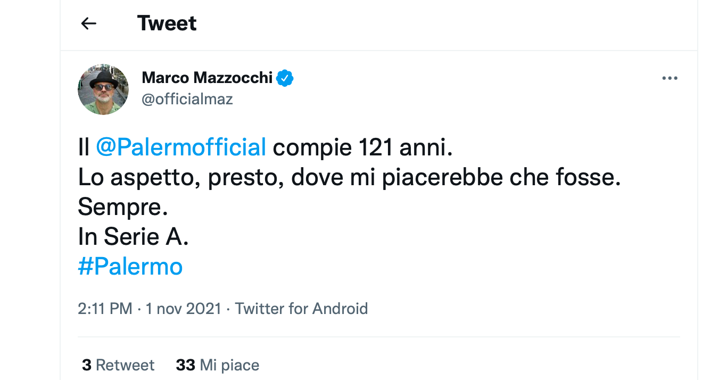Open the tweet's more options menu
The image size is (727, 380).
click(670, 78)
